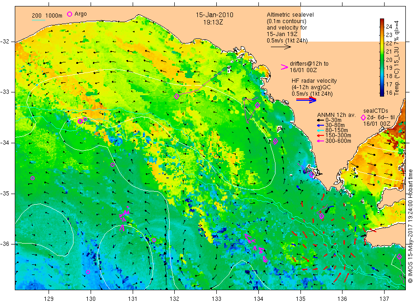This screenshot has width=416, height=305.
Task: Select the sealCTD diamond near 135.3E, -34.6
Action: pos(312,175)
